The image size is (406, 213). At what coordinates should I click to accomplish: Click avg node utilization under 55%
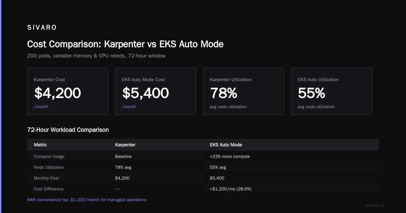[x=316, y=106]
